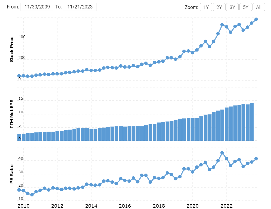Select the 2Y zoom button
Screen dimensions: 271x209
pos(219,7)
